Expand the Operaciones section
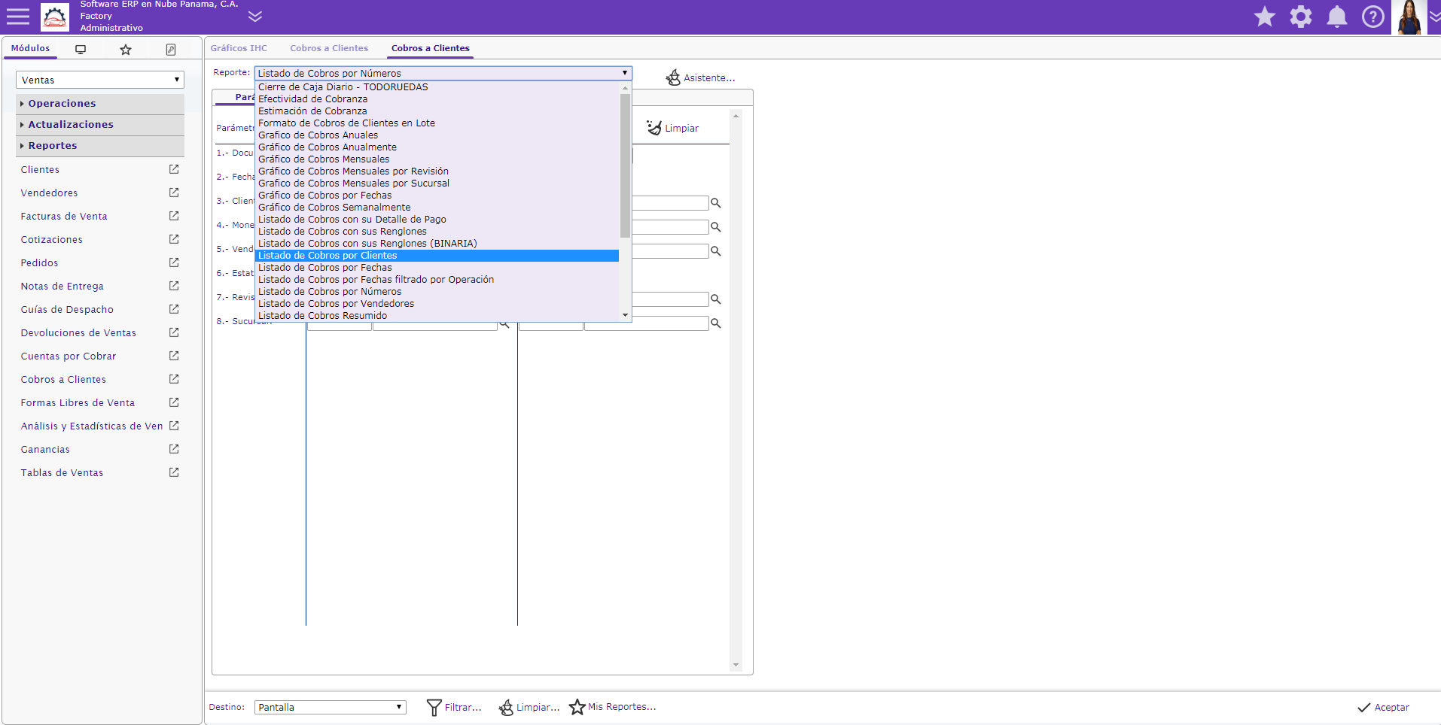This screenshot has width=1441, height=725. tap(100, 103)
